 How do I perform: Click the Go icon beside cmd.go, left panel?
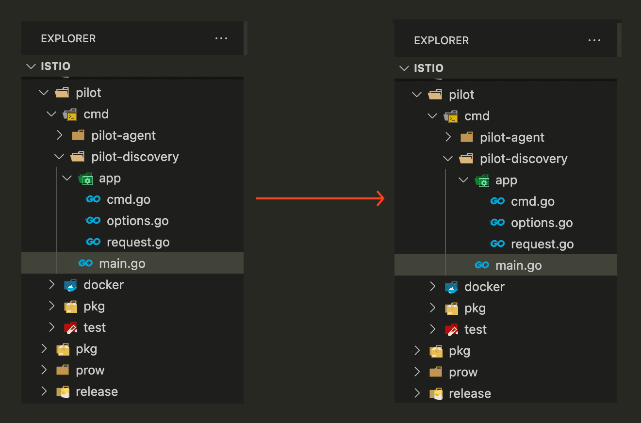(x=93, y=199)
